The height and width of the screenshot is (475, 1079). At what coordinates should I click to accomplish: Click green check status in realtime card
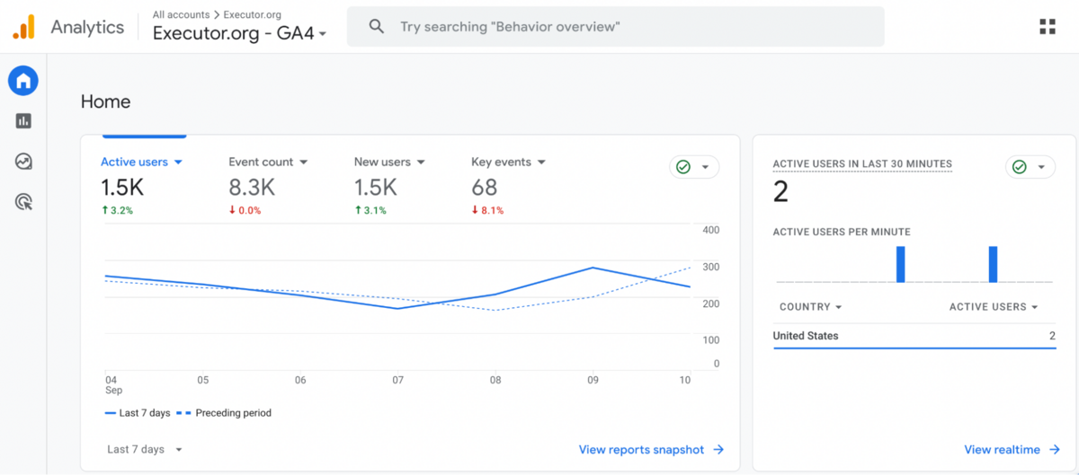coord(1019,167)
